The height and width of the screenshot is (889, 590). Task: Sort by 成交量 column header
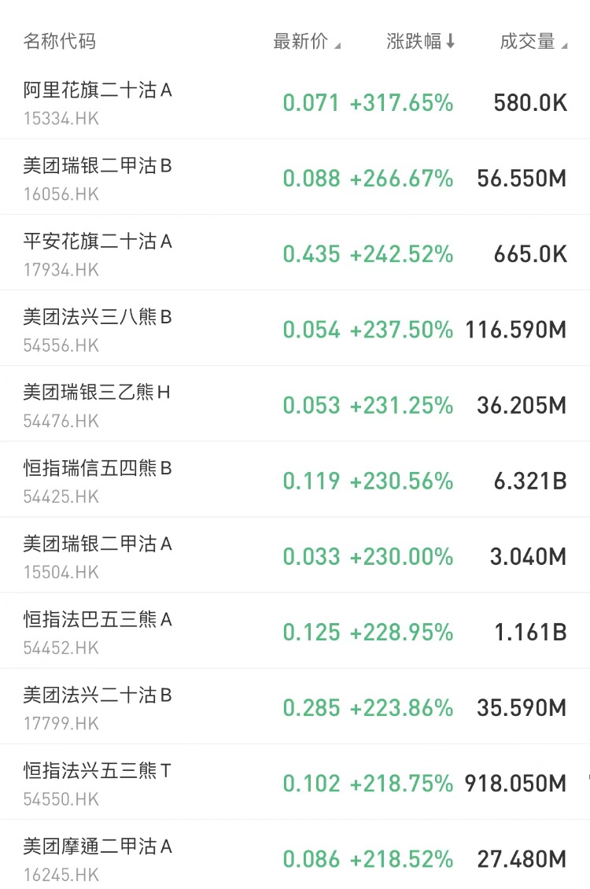click(533, 42)
